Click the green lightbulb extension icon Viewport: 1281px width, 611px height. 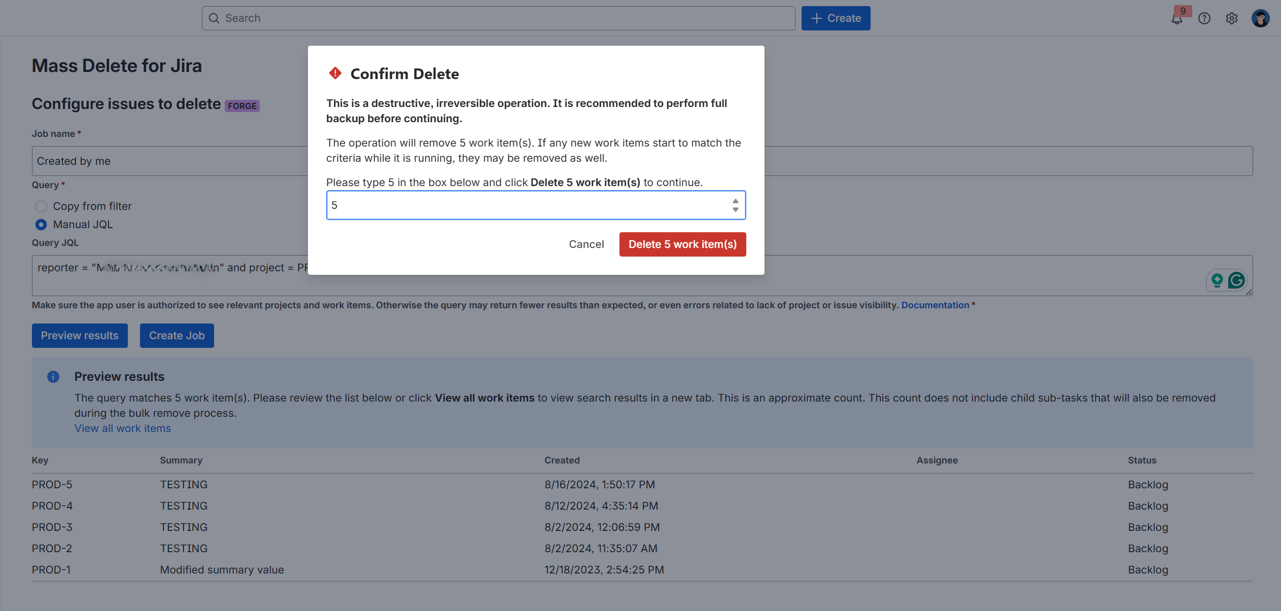point(1217,280)
